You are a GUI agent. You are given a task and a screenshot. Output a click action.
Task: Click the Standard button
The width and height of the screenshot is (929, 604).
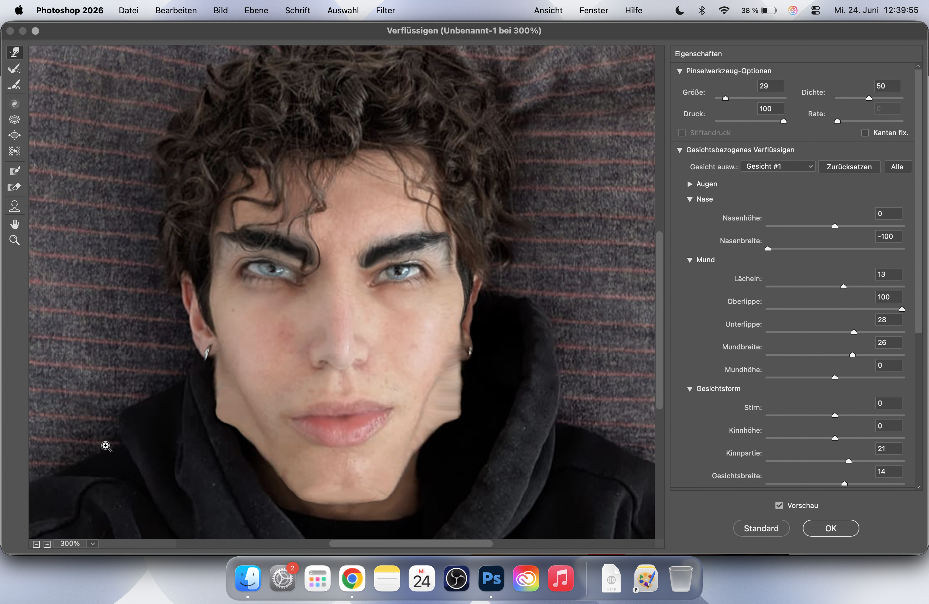[x=761, y=528]
